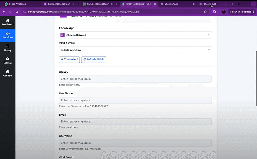Click the browser address bar URL
This screenshot has height=159, width=257.
click(x=83, y=12)
